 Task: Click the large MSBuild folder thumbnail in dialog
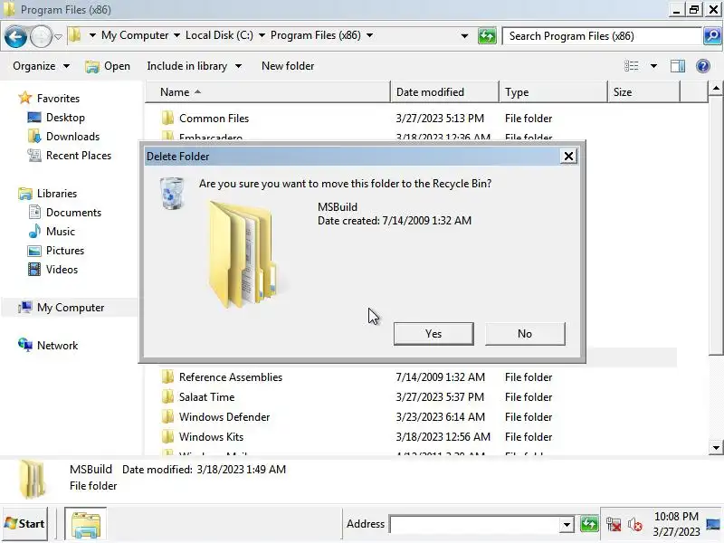point(242,254)
